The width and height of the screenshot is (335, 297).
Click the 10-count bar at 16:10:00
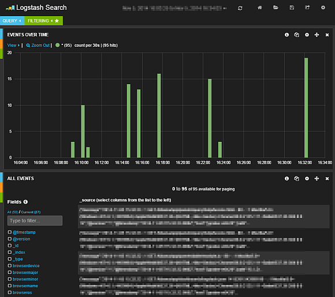pos(83,131)
